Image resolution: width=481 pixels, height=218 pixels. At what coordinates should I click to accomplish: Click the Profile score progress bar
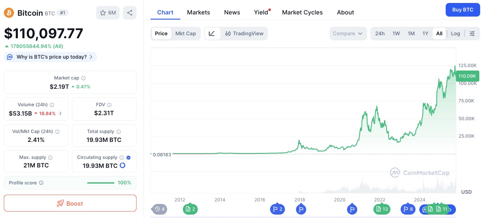point(100,183)
